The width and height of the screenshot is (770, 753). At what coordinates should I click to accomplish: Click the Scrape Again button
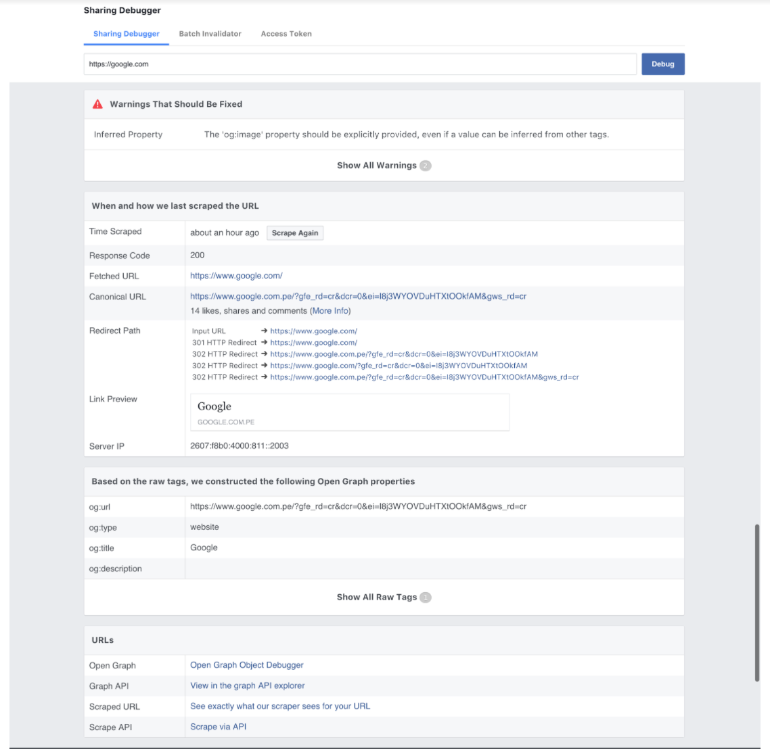point(295,233)
